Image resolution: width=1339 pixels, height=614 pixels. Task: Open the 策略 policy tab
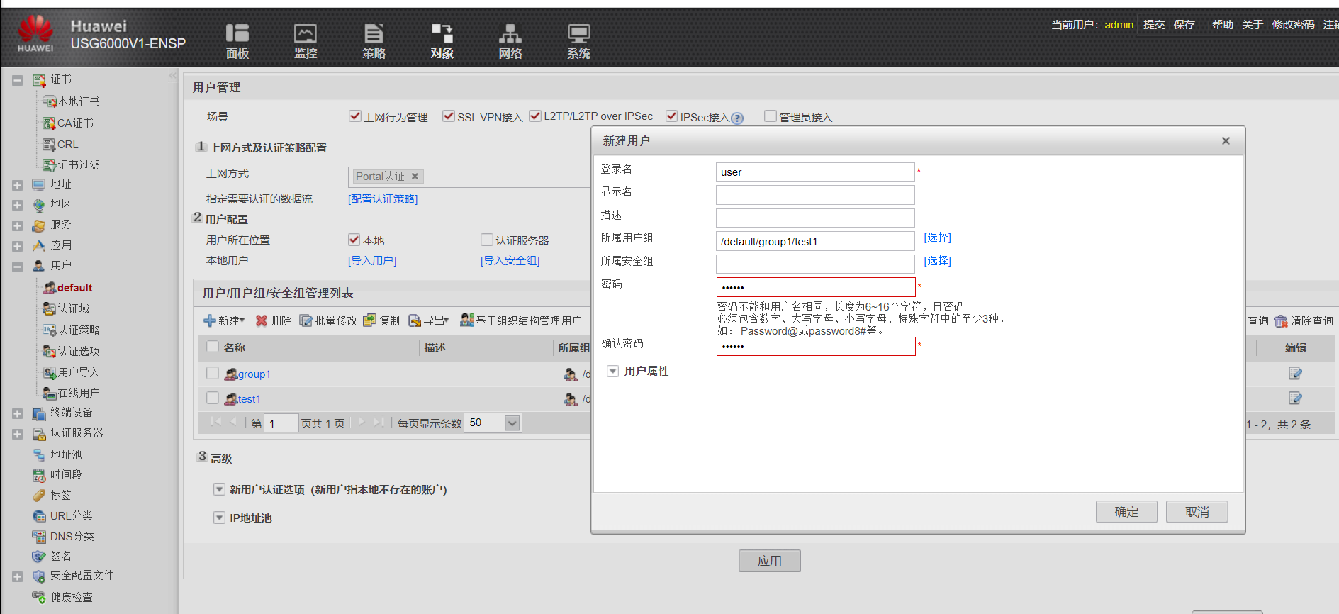click(374, 41)
